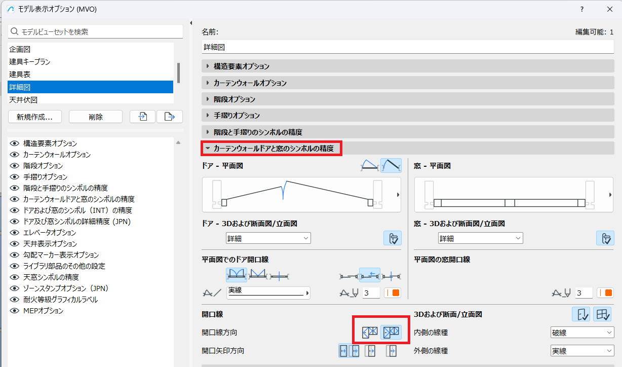Collapse カーテンウォールドアと窓のシンボルの精度 panel

[x=408, y=149]
